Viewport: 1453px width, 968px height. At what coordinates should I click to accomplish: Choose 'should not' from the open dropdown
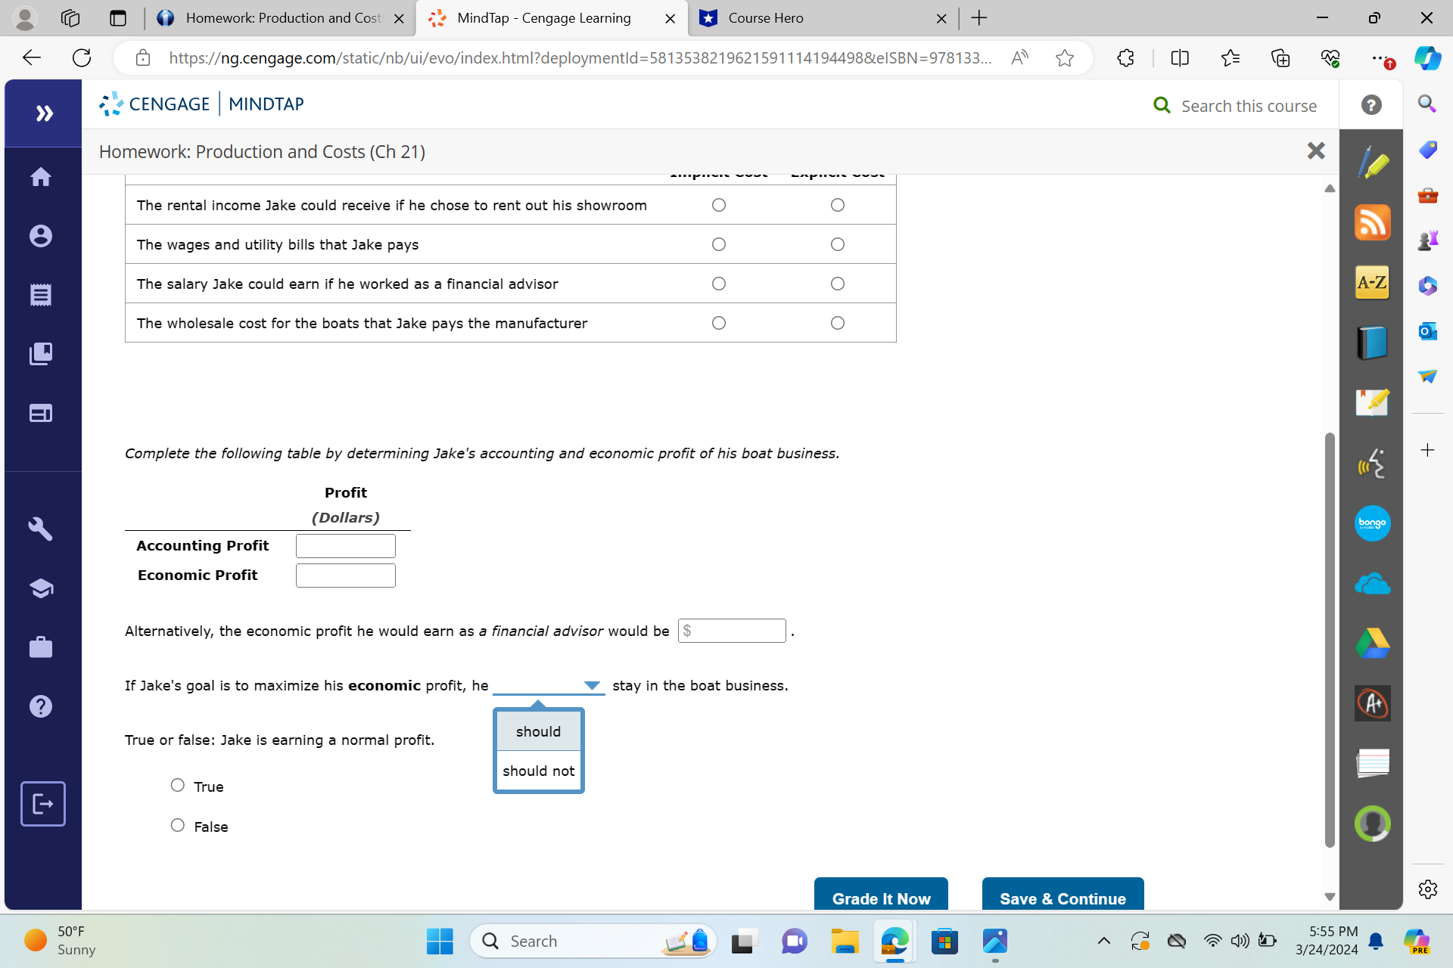tap(537, 770)
